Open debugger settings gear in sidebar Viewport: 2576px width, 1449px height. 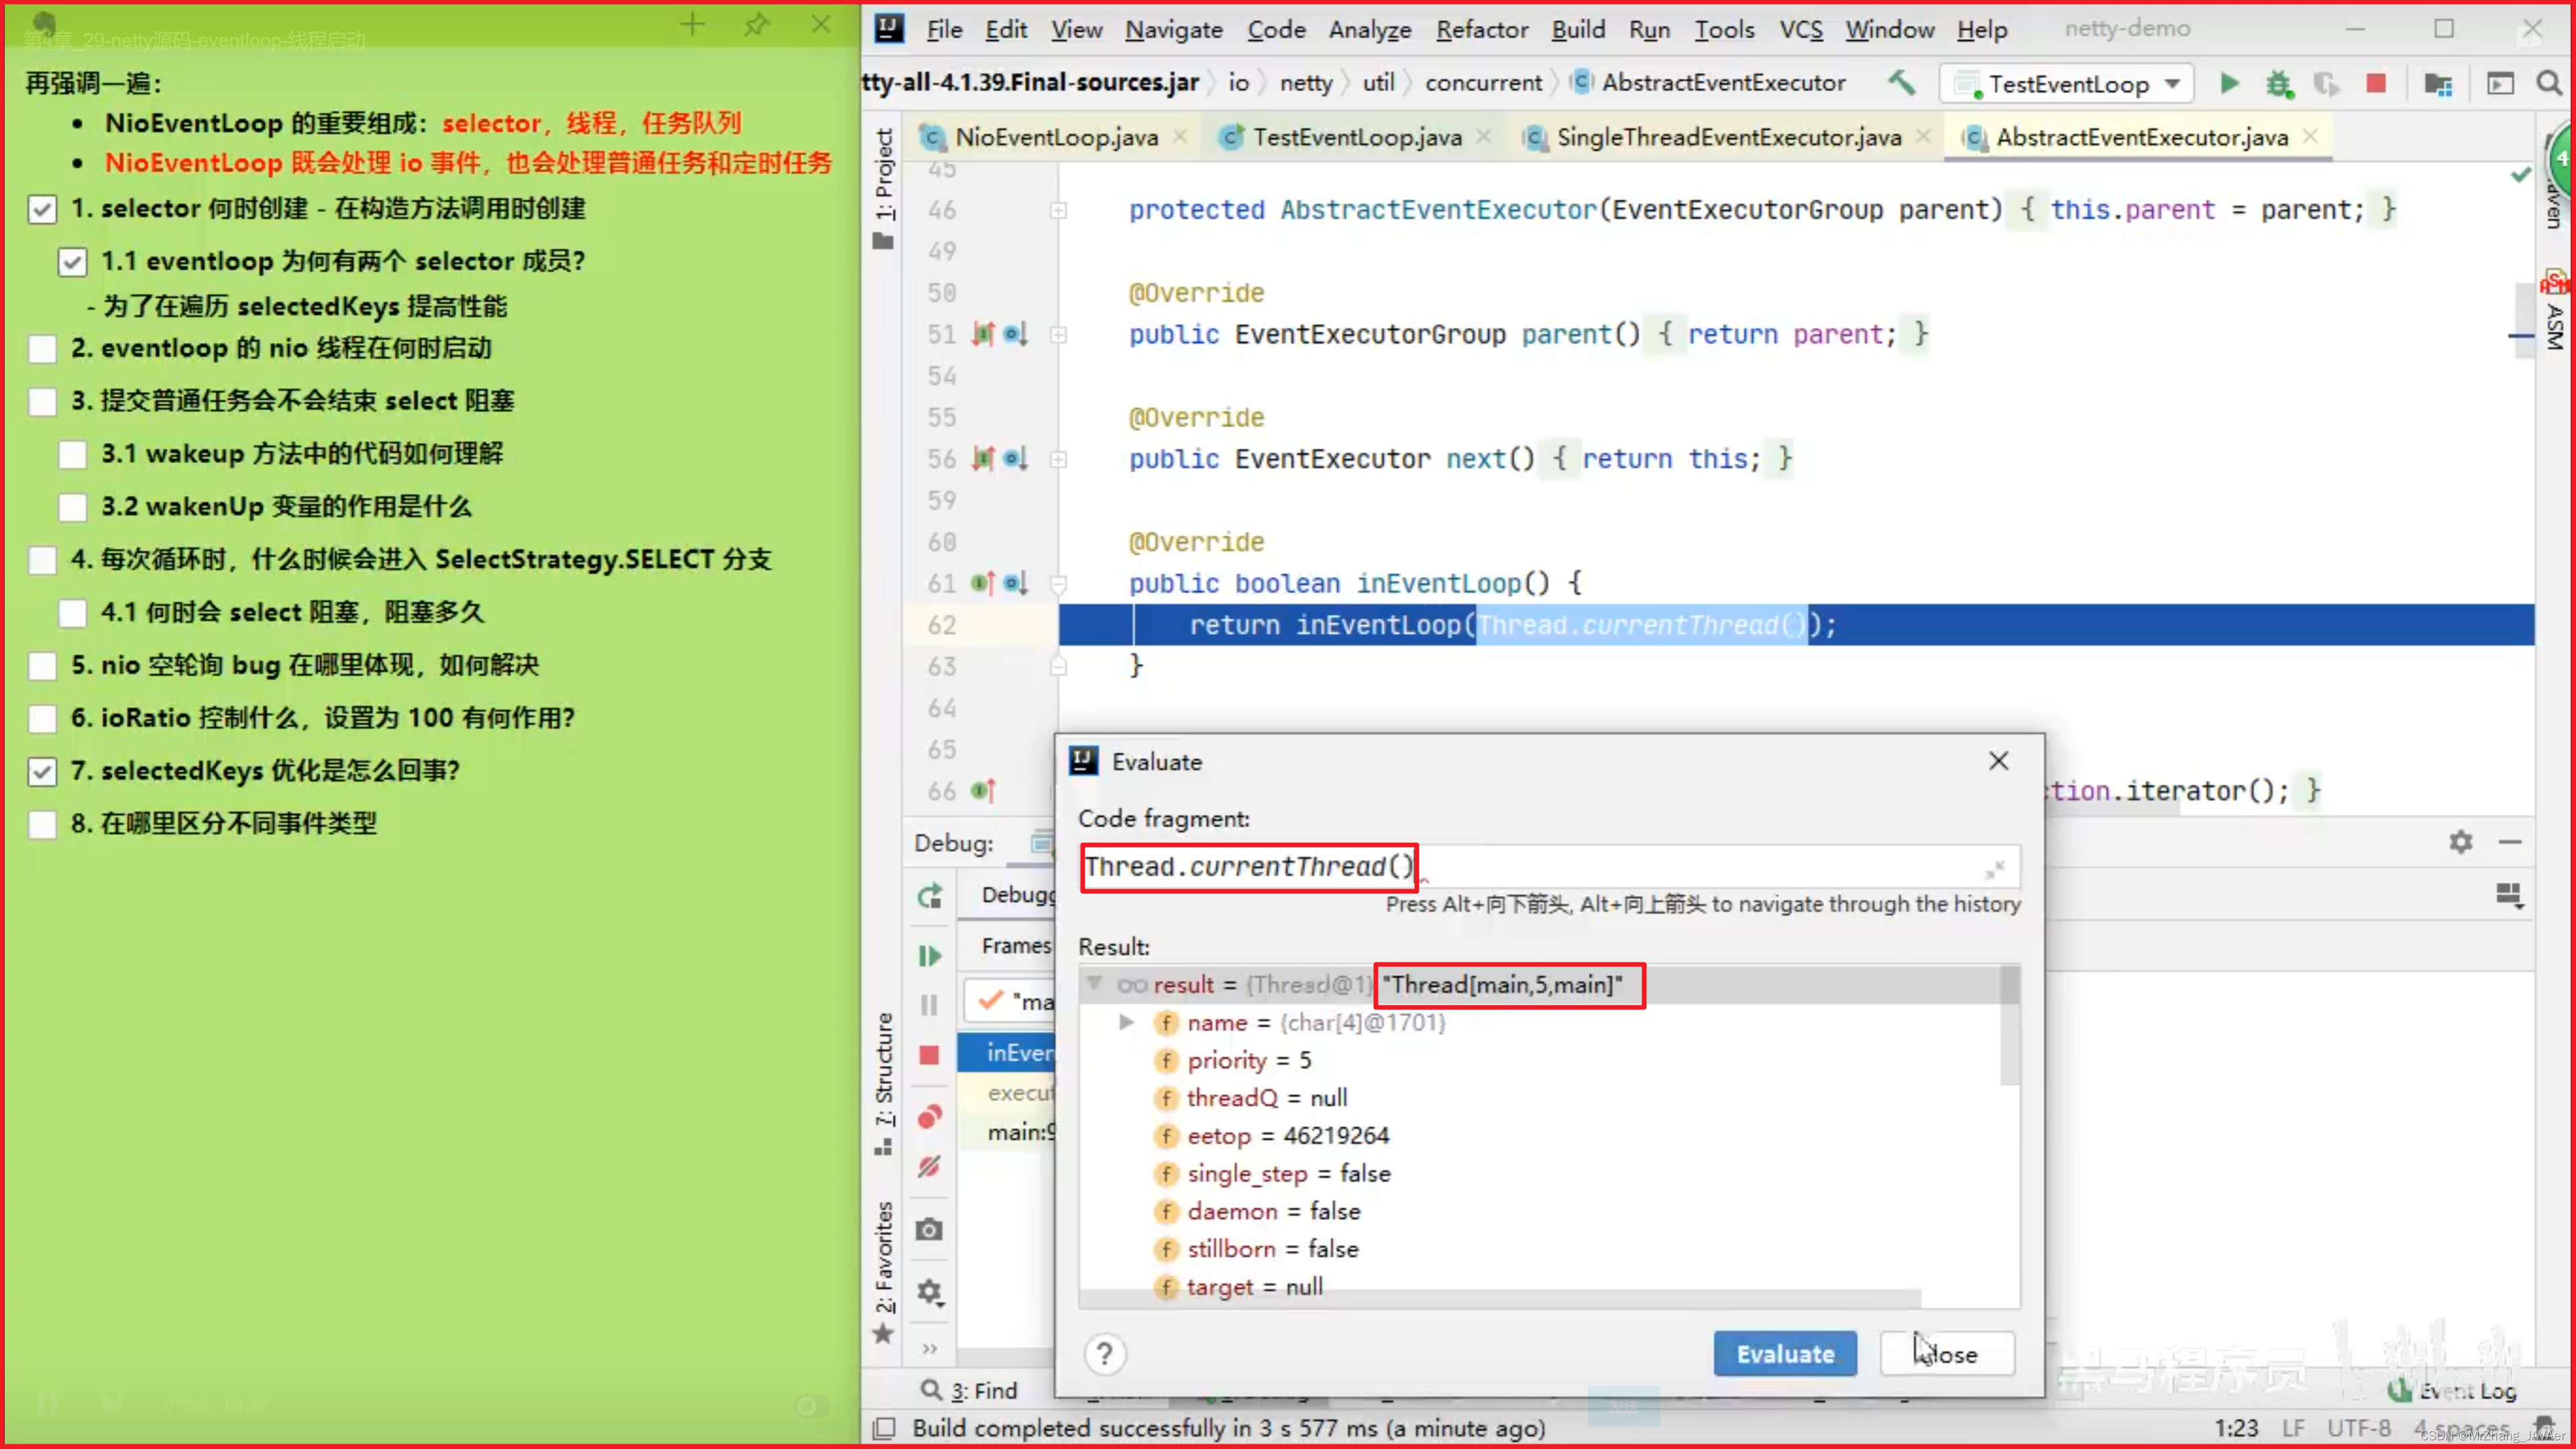[930, 1292]
